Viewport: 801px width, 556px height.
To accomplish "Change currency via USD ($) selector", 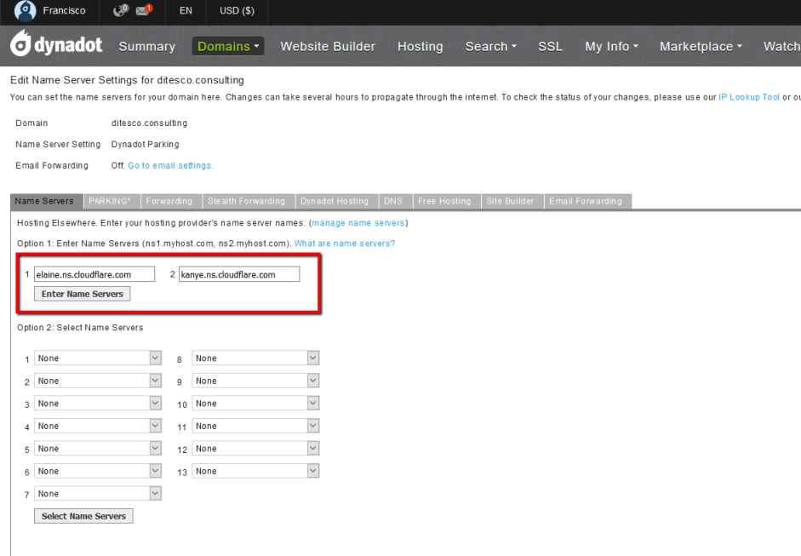I will [237, 11].
